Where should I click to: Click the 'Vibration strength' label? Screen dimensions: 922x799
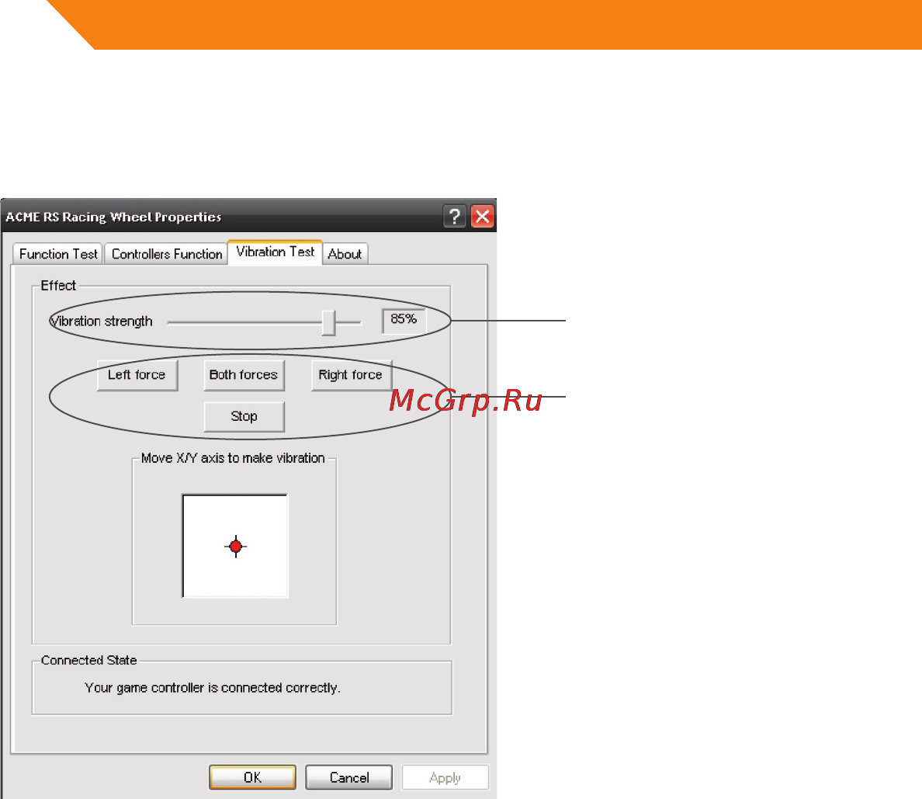pyautogui.click(x=101, y=321)
